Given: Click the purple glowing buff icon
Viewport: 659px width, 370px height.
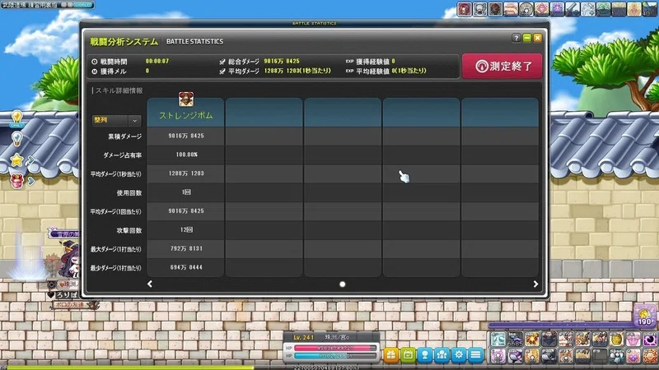Looking at the screenshot, I should click(x=557, y=9).
